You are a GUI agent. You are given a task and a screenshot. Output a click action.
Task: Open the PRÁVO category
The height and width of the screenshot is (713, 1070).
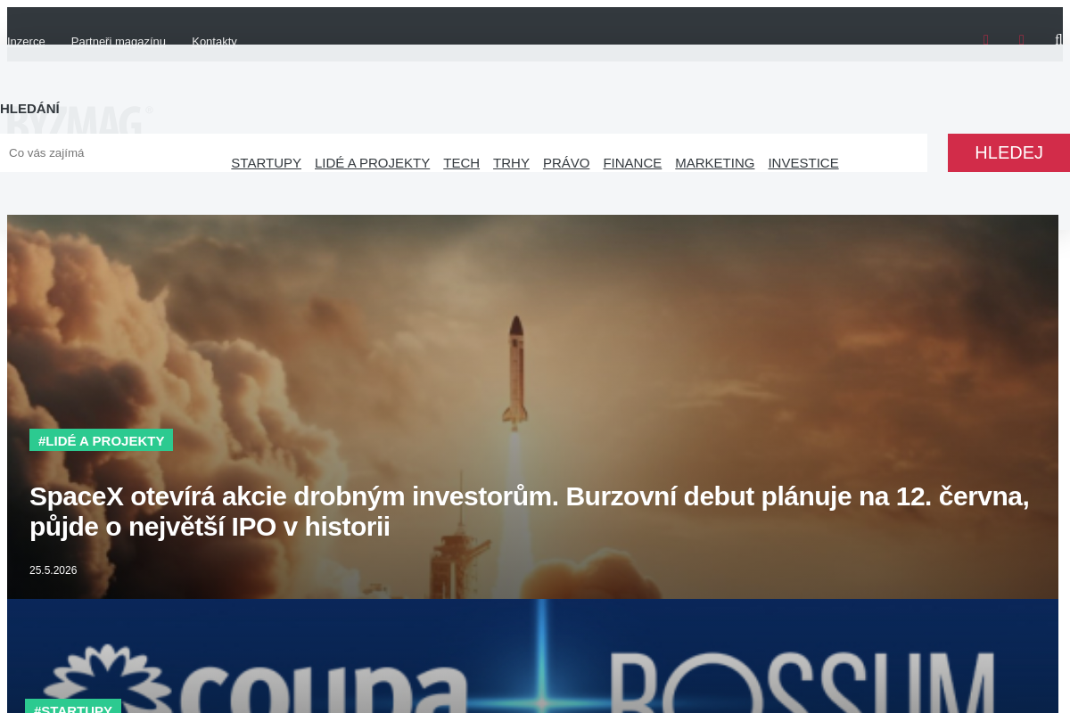point(566,162)
